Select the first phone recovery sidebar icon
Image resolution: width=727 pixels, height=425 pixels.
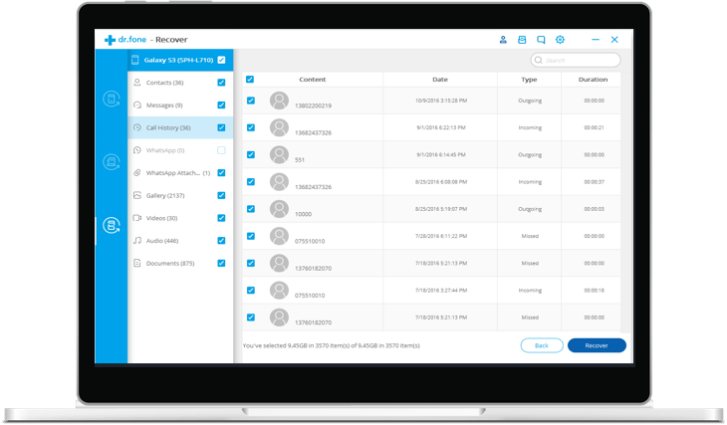112,99
